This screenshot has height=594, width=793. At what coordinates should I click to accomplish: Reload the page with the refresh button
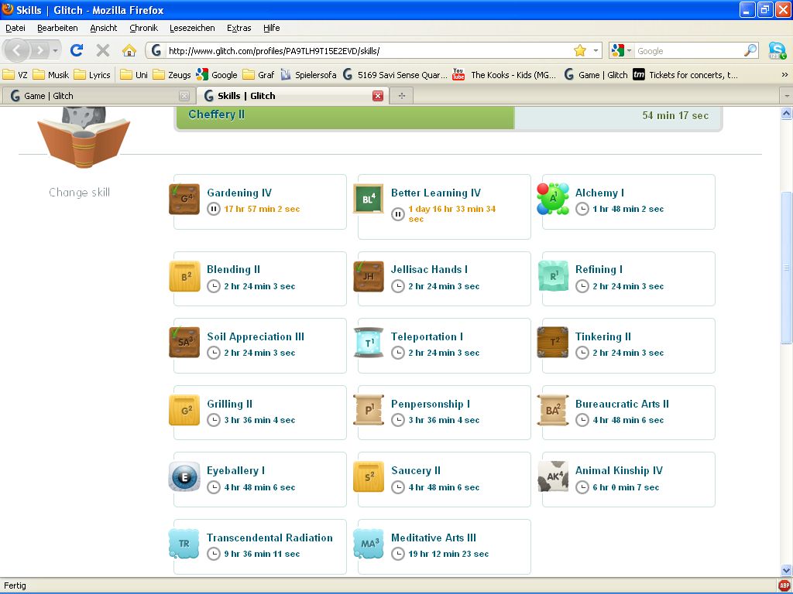tap(77, 50)
